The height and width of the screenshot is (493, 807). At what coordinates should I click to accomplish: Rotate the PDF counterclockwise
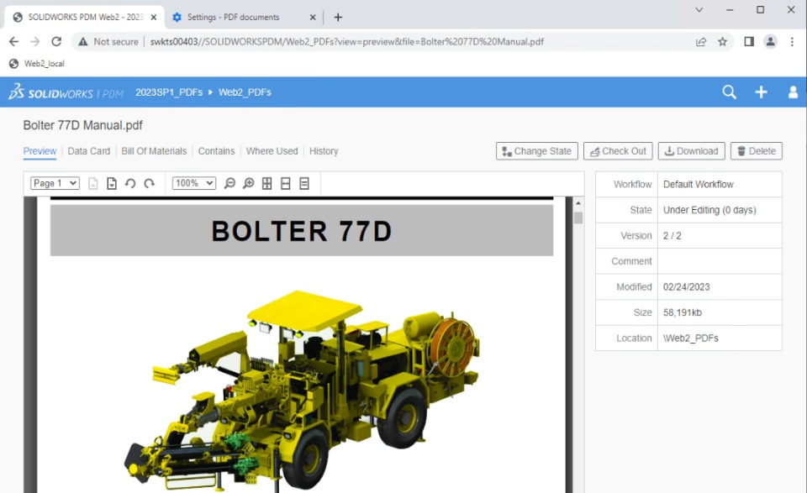coord(130,184)
